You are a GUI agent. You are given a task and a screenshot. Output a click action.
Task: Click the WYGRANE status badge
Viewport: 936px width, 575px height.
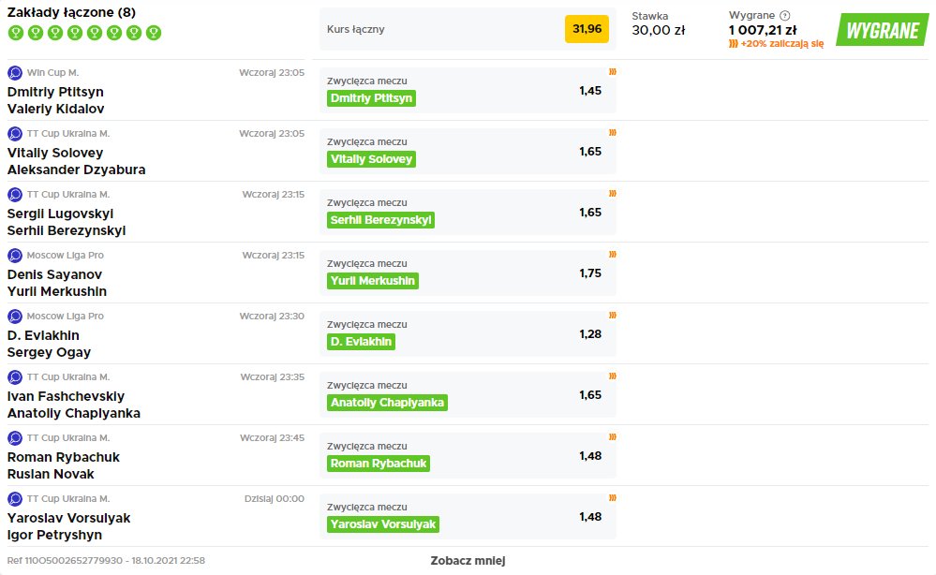tap(883, 30)
